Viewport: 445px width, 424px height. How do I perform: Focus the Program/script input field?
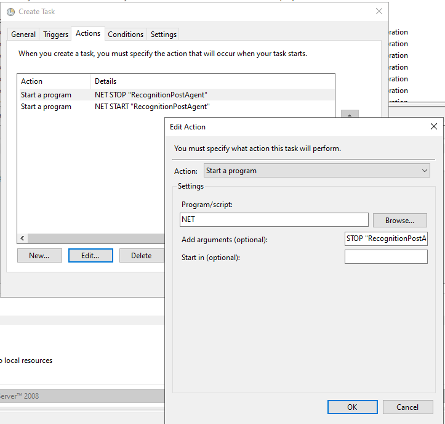click(274, 219)
